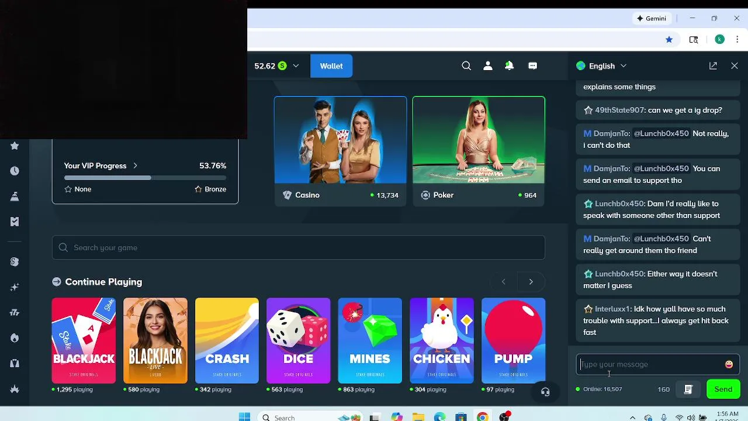Open the Casino card
Screen dimensions: 748x421
click(341, 151)
